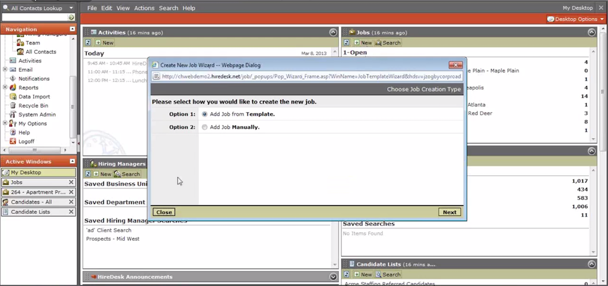Click New in Jobs panel toolbar

tap(363, 43)
